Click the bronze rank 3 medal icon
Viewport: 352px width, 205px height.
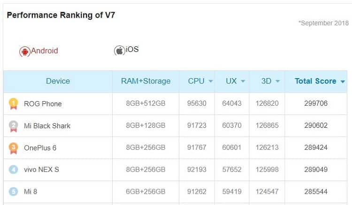point(14,148)
